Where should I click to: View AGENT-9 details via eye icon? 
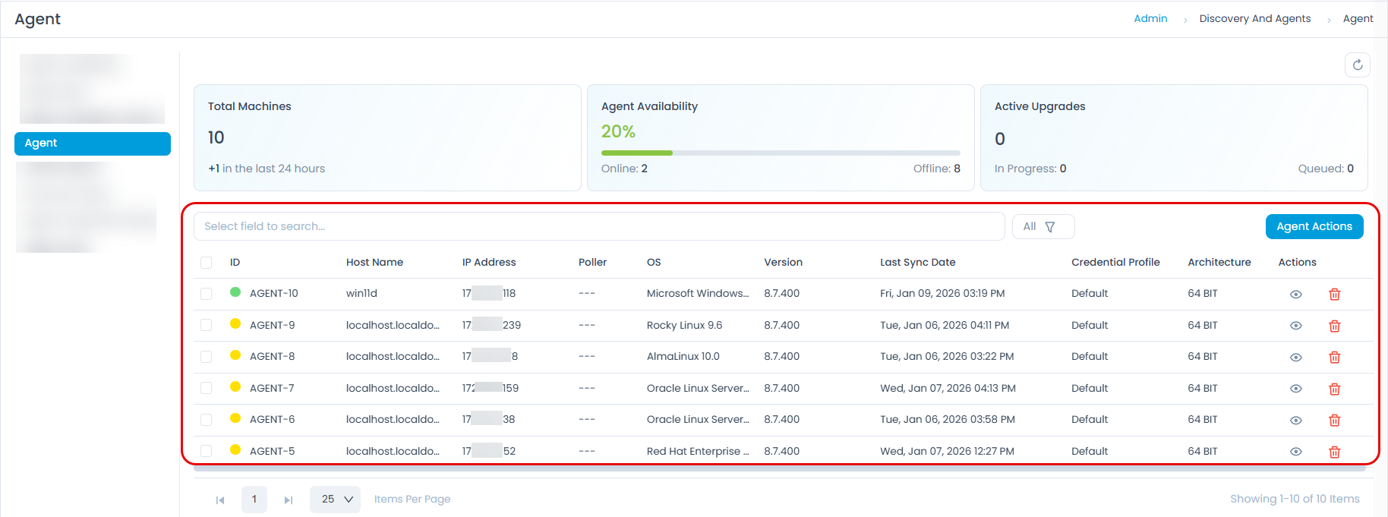tap(1295, 326)
